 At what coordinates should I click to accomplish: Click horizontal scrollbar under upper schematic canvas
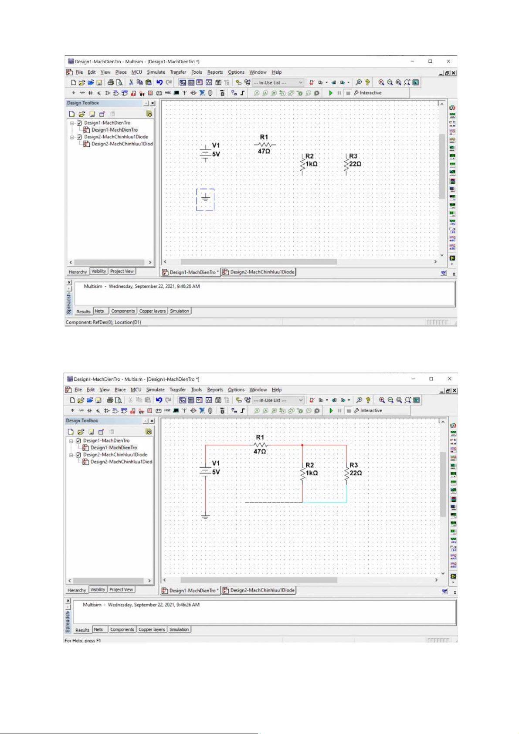pos(258,262)
